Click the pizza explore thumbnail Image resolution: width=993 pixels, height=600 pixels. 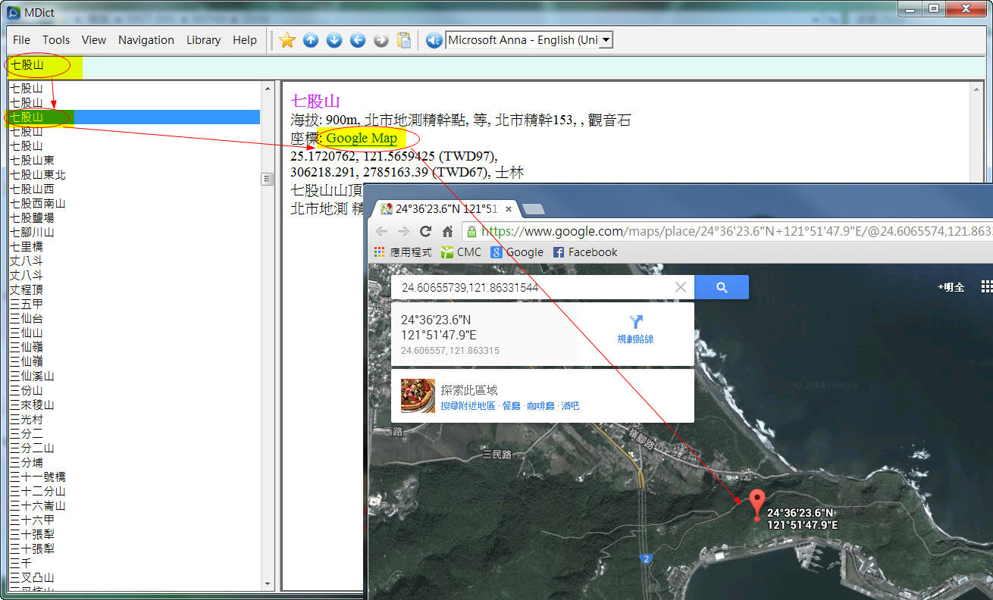click(x=418, y=395)
